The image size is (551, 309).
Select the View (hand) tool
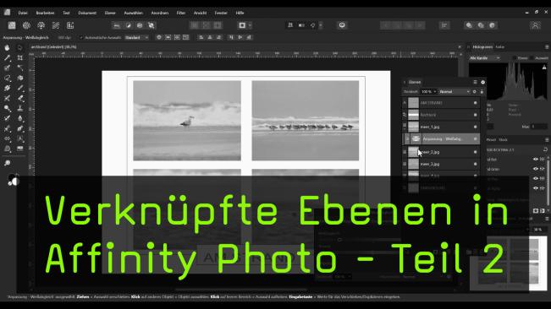coord(7,47)
